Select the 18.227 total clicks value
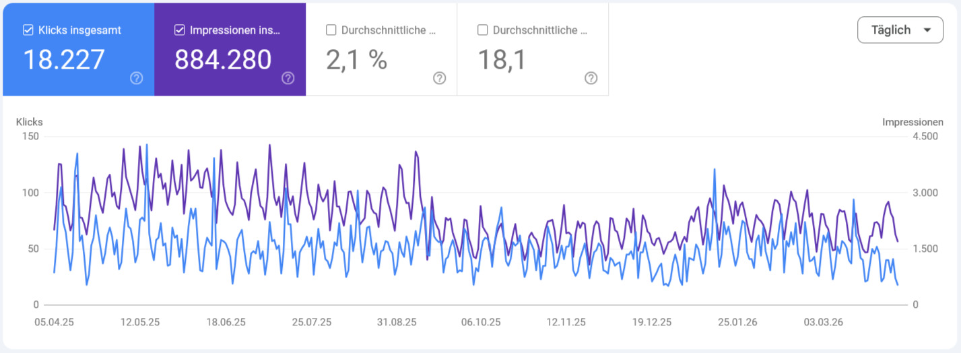This screenshot has height=353, width=961. 64,60
